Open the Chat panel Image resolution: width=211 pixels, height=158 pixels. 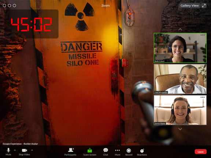(x=105, y=152)
